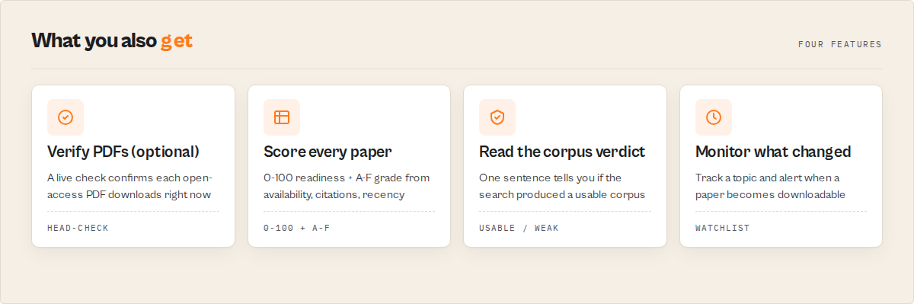Click the HEAD-CHECK tag label

78,228
